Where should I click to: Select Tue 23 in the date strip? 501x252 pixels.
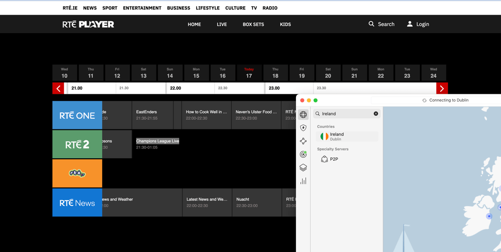tap(407, 73)
